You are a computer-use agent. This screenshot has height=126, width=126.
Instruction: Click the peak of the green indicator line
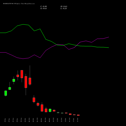coord(23,24)
